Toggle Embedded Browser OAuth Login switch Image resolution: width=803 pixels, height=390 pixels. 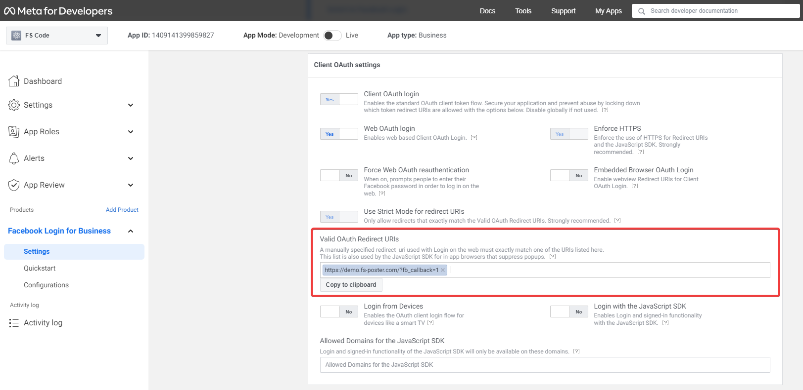(569, 175)
